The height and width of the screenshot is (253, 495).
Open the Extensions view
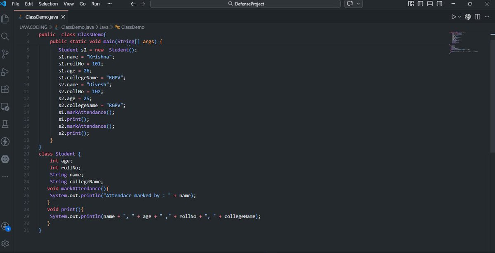point(5,89)
